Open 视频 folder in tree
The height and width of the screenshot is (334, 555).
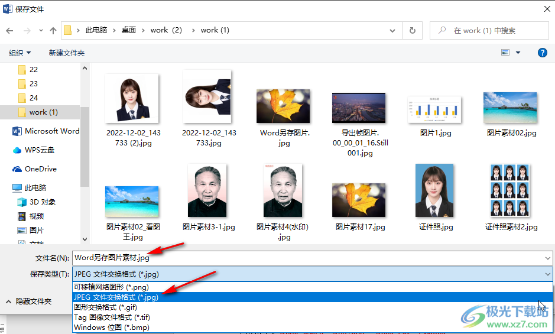click(x=31, y=216)
